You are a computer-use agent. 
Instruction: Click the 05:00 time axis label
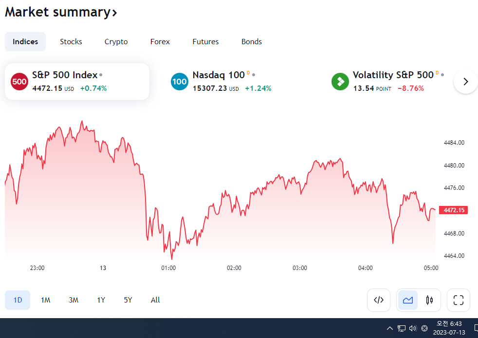point(431,268)
